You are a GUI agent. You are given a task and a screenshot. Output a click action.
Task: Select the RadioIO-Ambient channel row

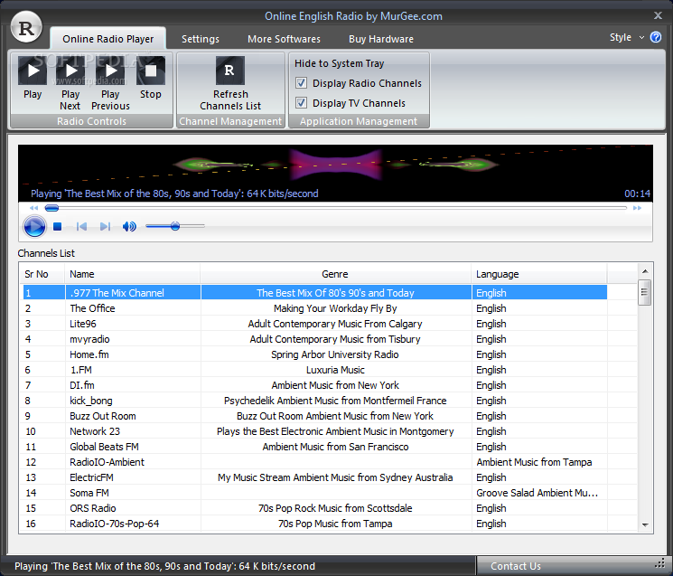pos(314,462)
